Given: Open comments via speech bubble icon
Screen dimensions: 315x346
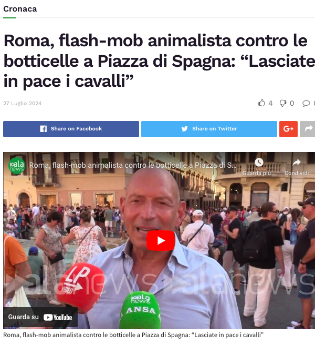Looking at the screenshot, I should click(306, 103).
